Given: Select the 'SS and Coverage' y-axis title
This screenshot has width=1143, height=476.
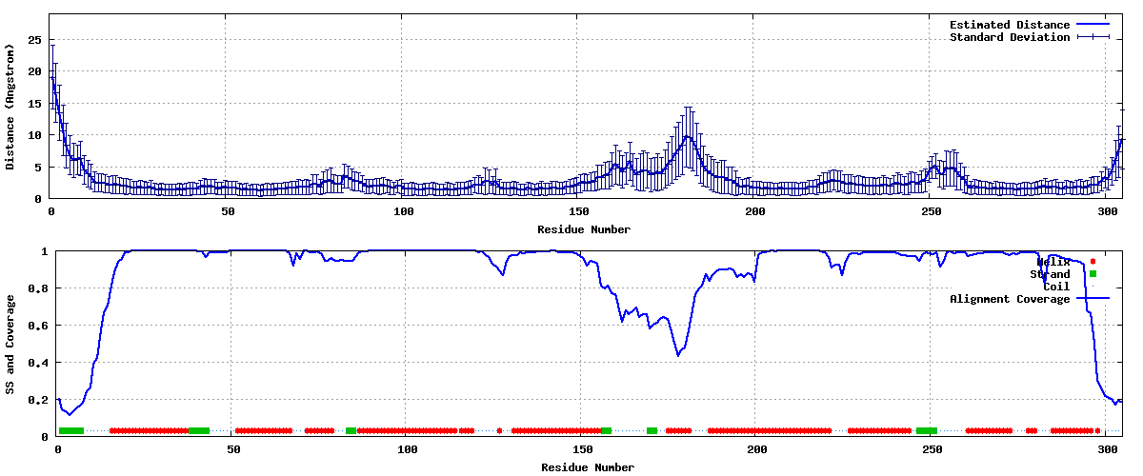Looking at the screenshot, I should pyautogui.click(x=10, y=345).
